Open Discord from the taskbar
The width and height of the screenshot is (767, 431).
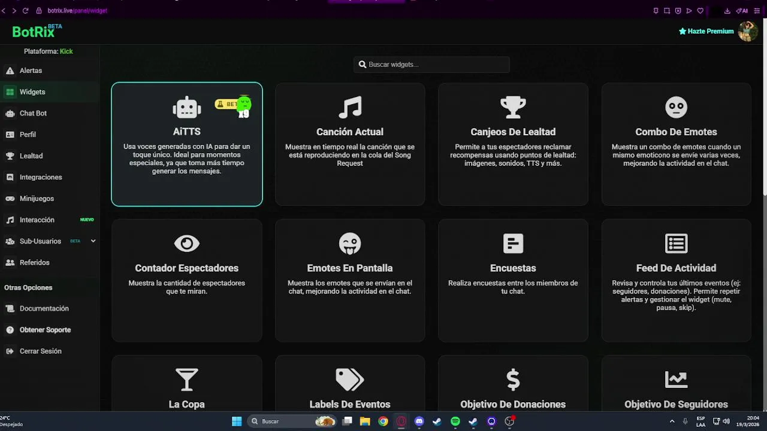(x=419, y=421)
